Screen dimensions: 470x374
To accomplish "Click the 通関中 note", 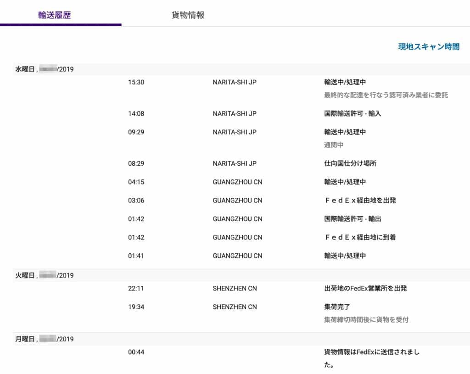I will [334, 145].
